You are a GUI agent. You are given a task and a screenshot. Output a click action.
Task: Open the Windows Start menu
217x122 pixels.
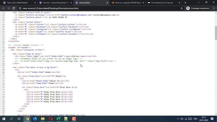4,119
